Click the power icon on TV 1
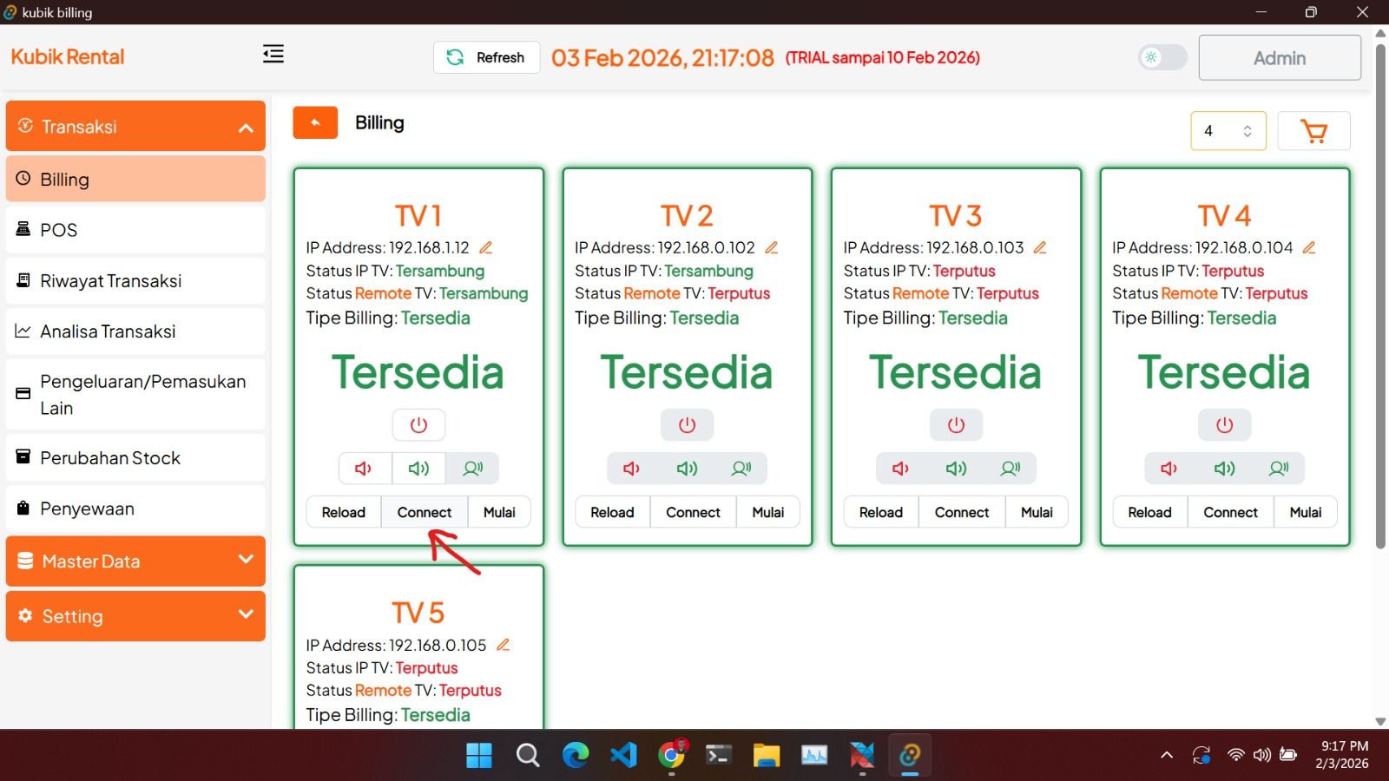 [x=418, y=425]
